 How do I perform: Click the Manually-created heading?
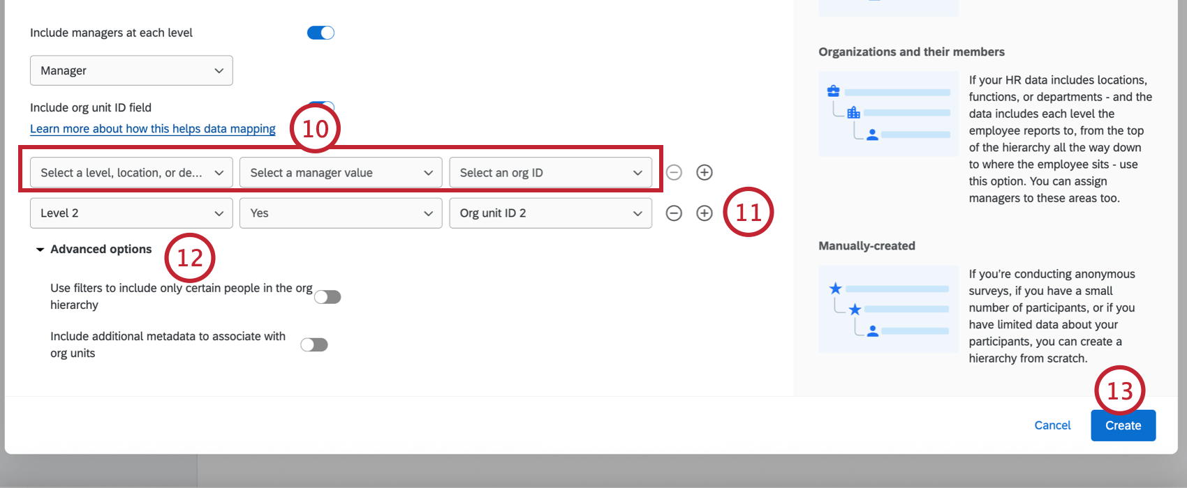coord(867,245)
